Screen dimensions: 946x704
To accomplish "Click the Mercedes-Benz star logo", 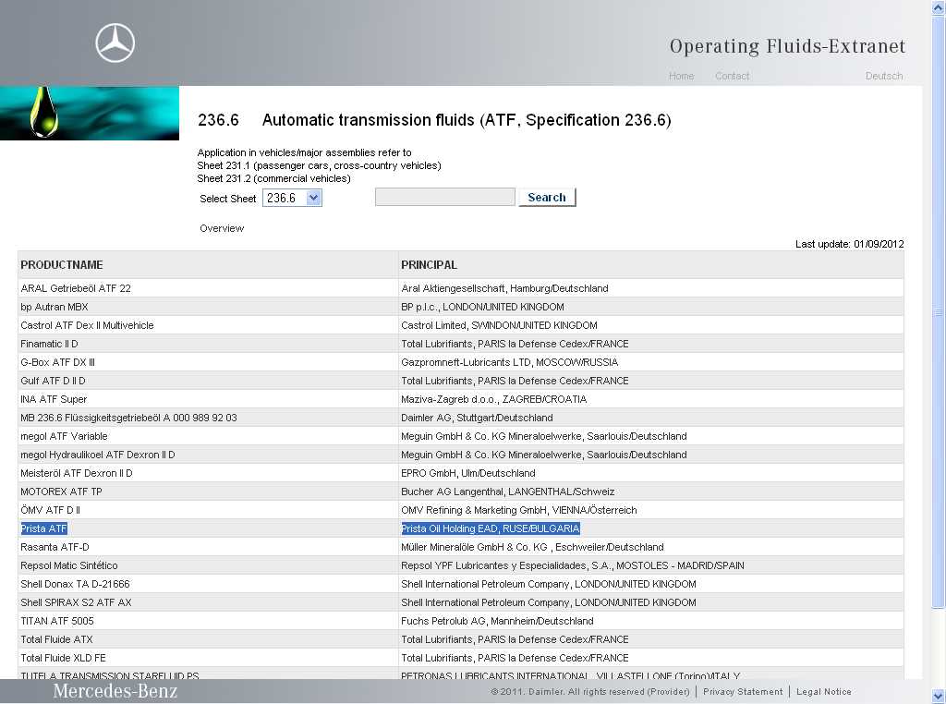I will point(115,42).
